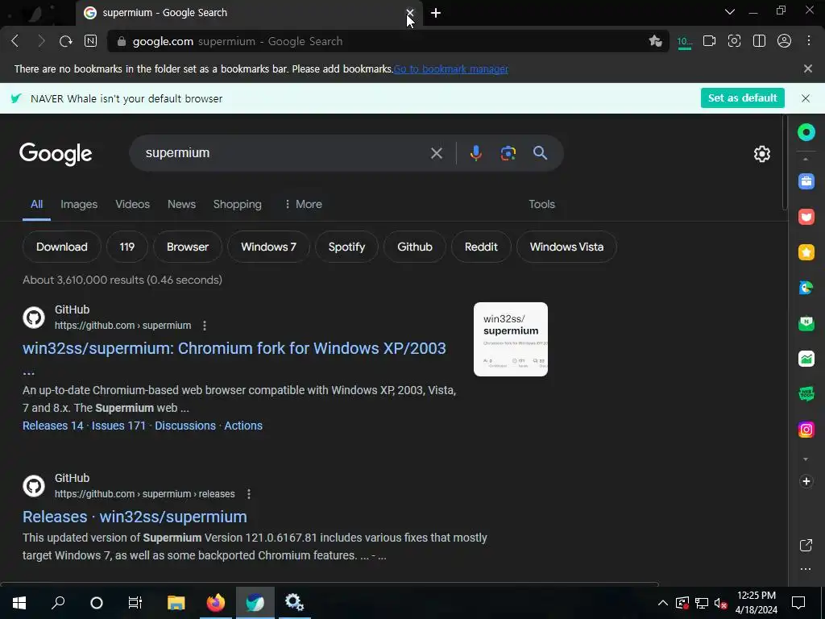The width and height of the screenshot is (825, 619).
Task: Click Set as default browser button
Action: pos(742,98)
